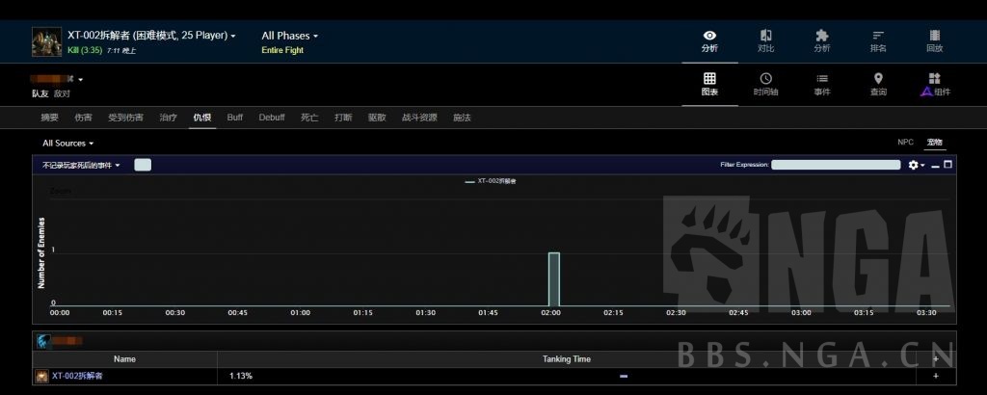Select the 施法 tab

[x=462, y=118]
